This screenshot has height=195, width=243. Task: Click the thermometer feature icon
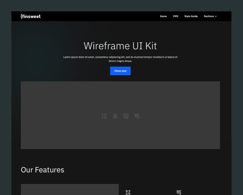(179, 193)
